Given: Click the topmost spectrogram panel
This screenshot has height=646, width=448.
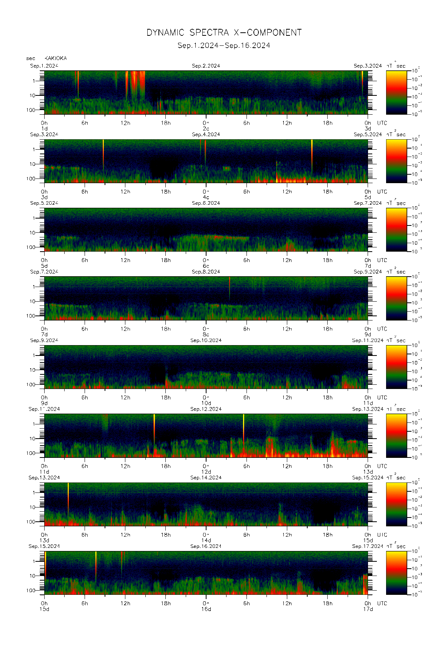Looking at the screenshot, I should pos(206,92).
